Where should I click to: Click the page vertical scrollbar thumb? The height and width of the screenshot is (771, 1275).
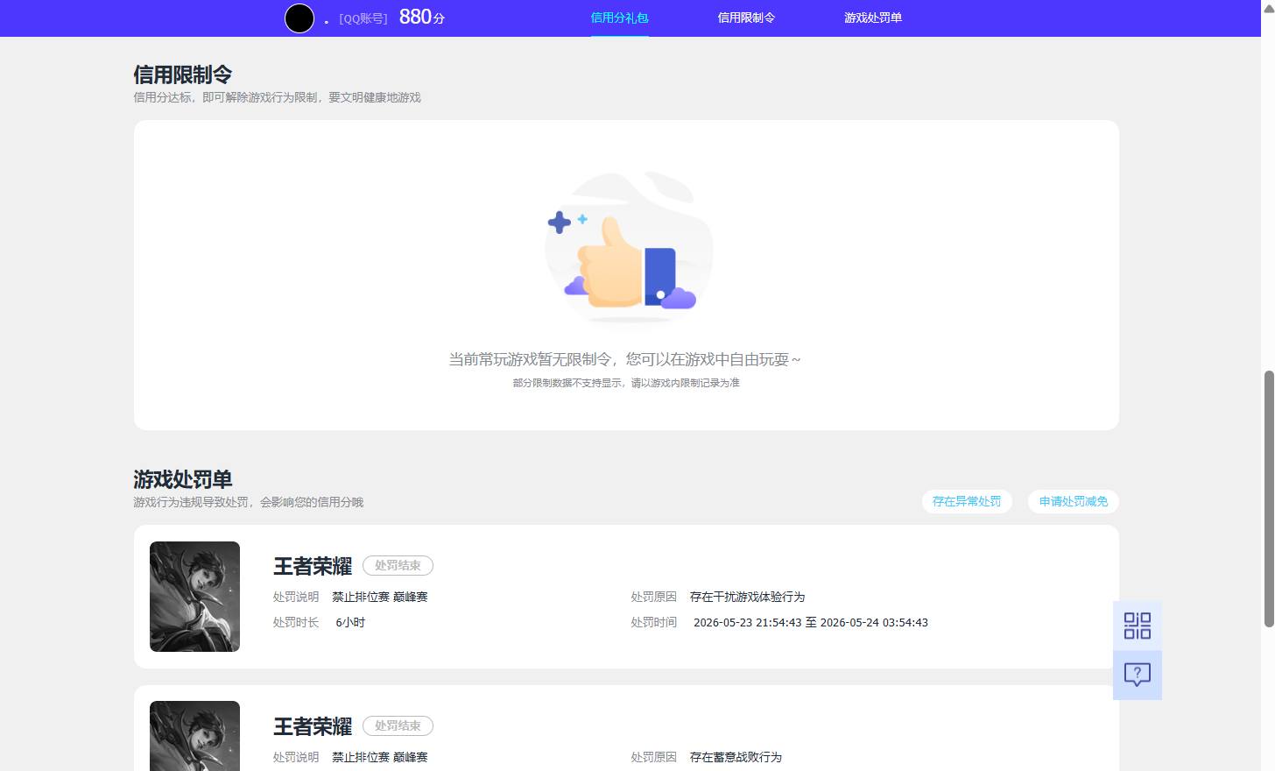pyautogui.click(x=1269, y=499)
